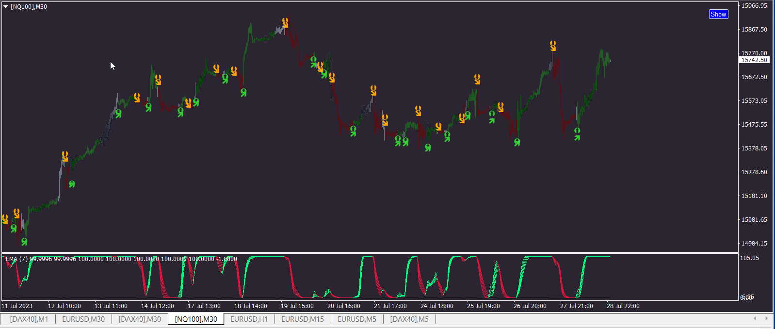The width and height of the screenshot is (775, 329).
Task: Click the blue Show button
Action: [718, 14]
